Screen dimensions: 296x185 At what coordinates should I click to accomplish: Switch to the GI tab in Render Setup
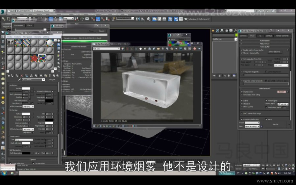[x=260, y=36]
